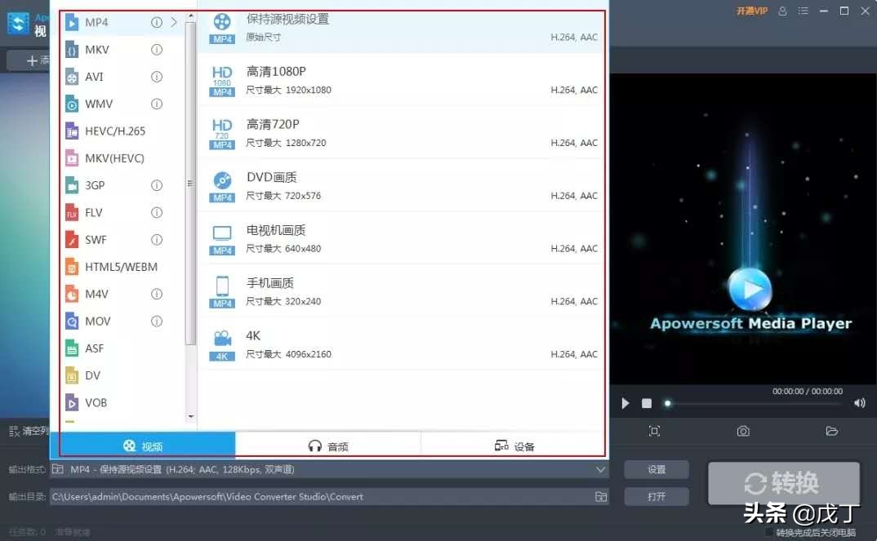Open the user account icon in title bar
The image size is (877, 541).
(781, 12)
